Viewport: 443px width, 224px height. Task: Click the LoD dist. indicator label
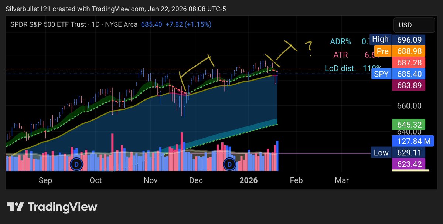tap(340, 68)
